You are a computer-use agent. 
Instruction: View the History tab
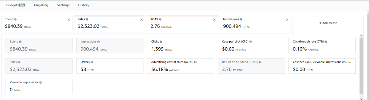[x=84, y=5]
